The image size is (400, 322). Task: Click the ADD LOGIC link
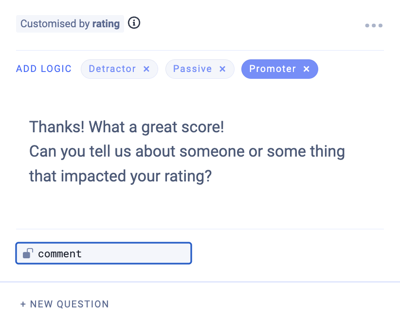44,69
